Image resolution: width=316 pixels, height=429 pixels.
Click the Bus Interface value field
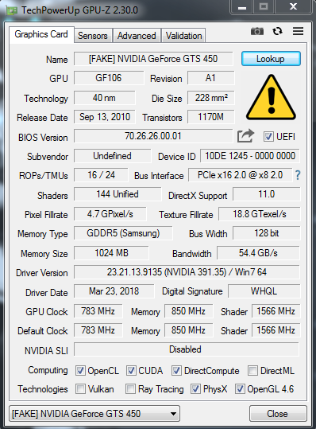click(240, 175)
